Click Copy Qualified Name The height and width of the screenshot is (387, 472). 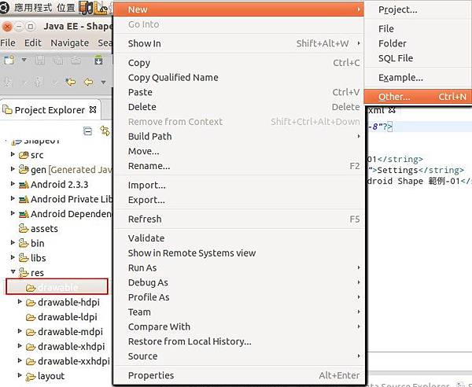pyautogui.click(x=238, y=78)
